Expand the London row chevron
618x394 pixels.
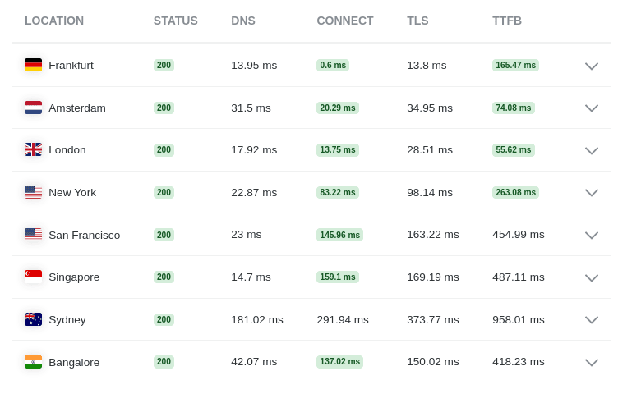592,151
